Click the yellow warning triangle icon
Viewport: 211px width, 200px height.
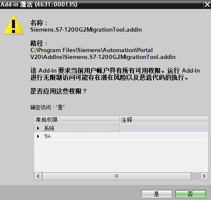[x=14, y=24]
